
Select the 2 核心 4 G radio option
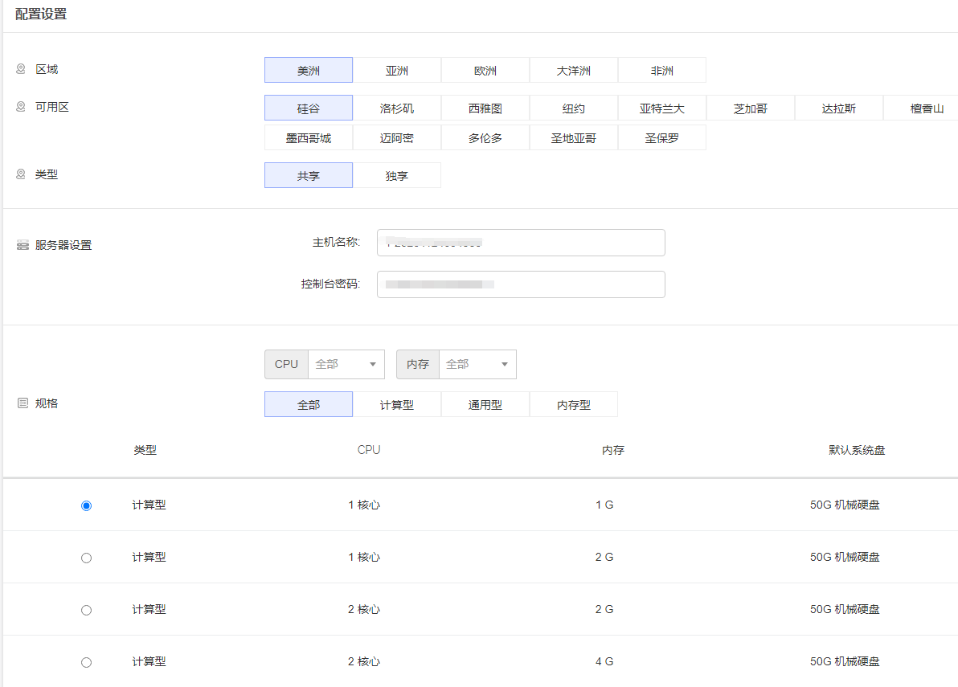coord(87,662)
